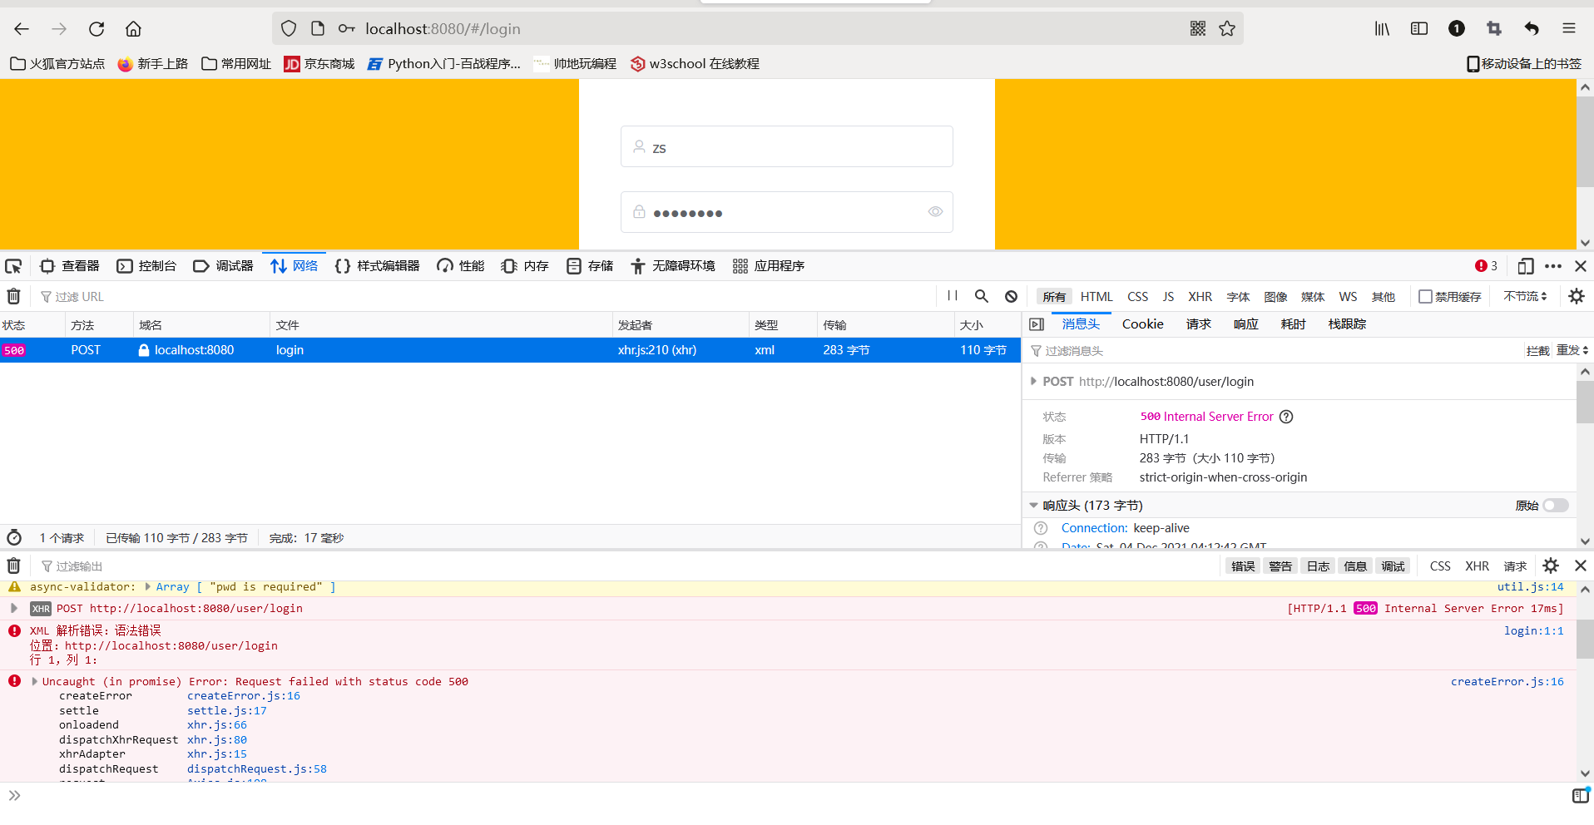Bookmark this page with the star icon

1227,28
